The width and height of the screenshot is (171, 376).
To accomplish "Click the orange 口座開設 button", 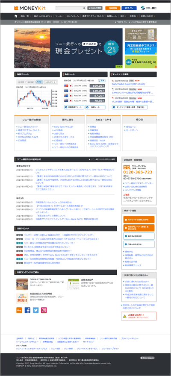I will coord(113,8).
